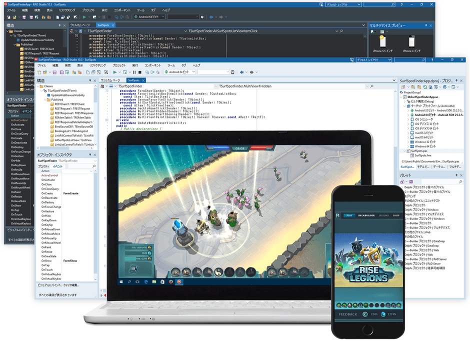Click the blue back navigation arrow in the light toolbar
This screenshot has width=470, height=341.
click(x=241, y=72)
